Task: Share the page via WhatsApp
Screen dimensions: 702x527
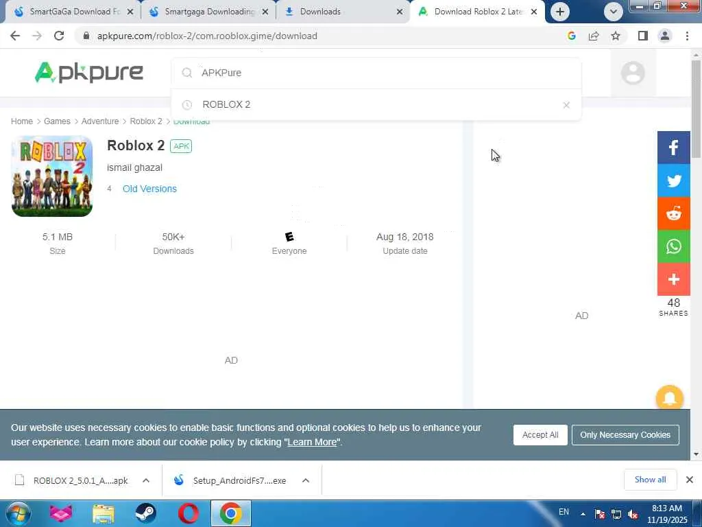Action: (x=673, y=246)
